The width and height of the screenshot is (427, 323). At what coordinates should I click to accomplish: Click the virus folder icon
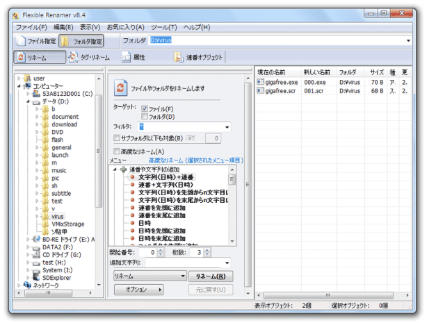(45, 216)
